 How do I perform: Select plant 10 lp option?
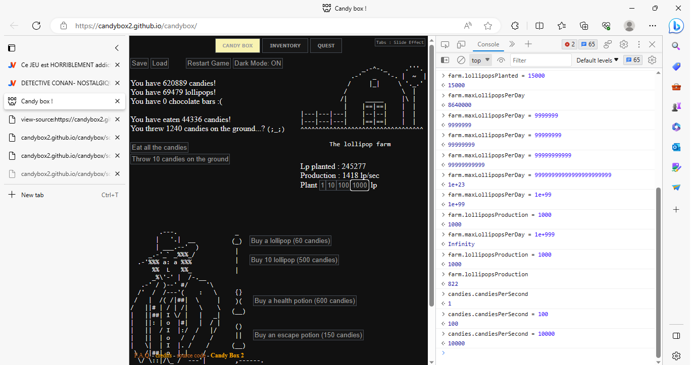click(x=331, y=185)
